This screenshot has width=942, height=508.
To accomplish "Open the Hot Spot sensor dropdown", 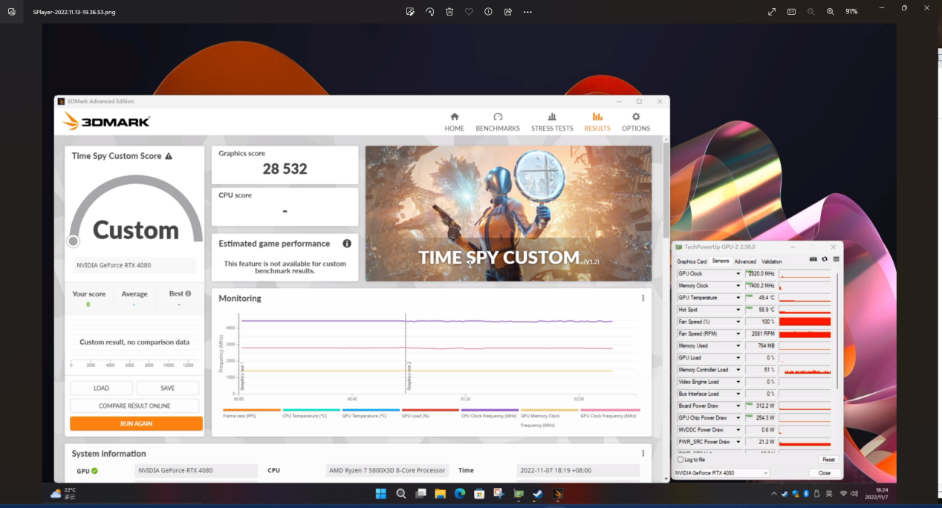I will pos(738,310).
